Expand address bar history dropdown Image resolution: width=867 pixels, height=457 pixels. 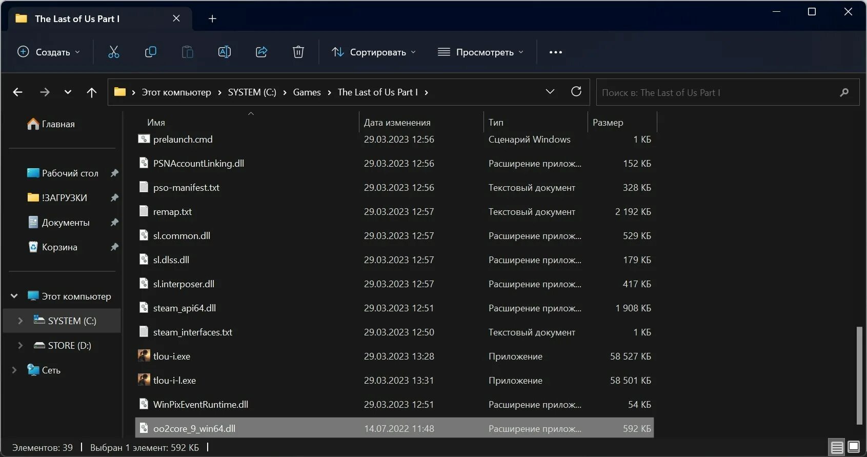pos(550,91)
